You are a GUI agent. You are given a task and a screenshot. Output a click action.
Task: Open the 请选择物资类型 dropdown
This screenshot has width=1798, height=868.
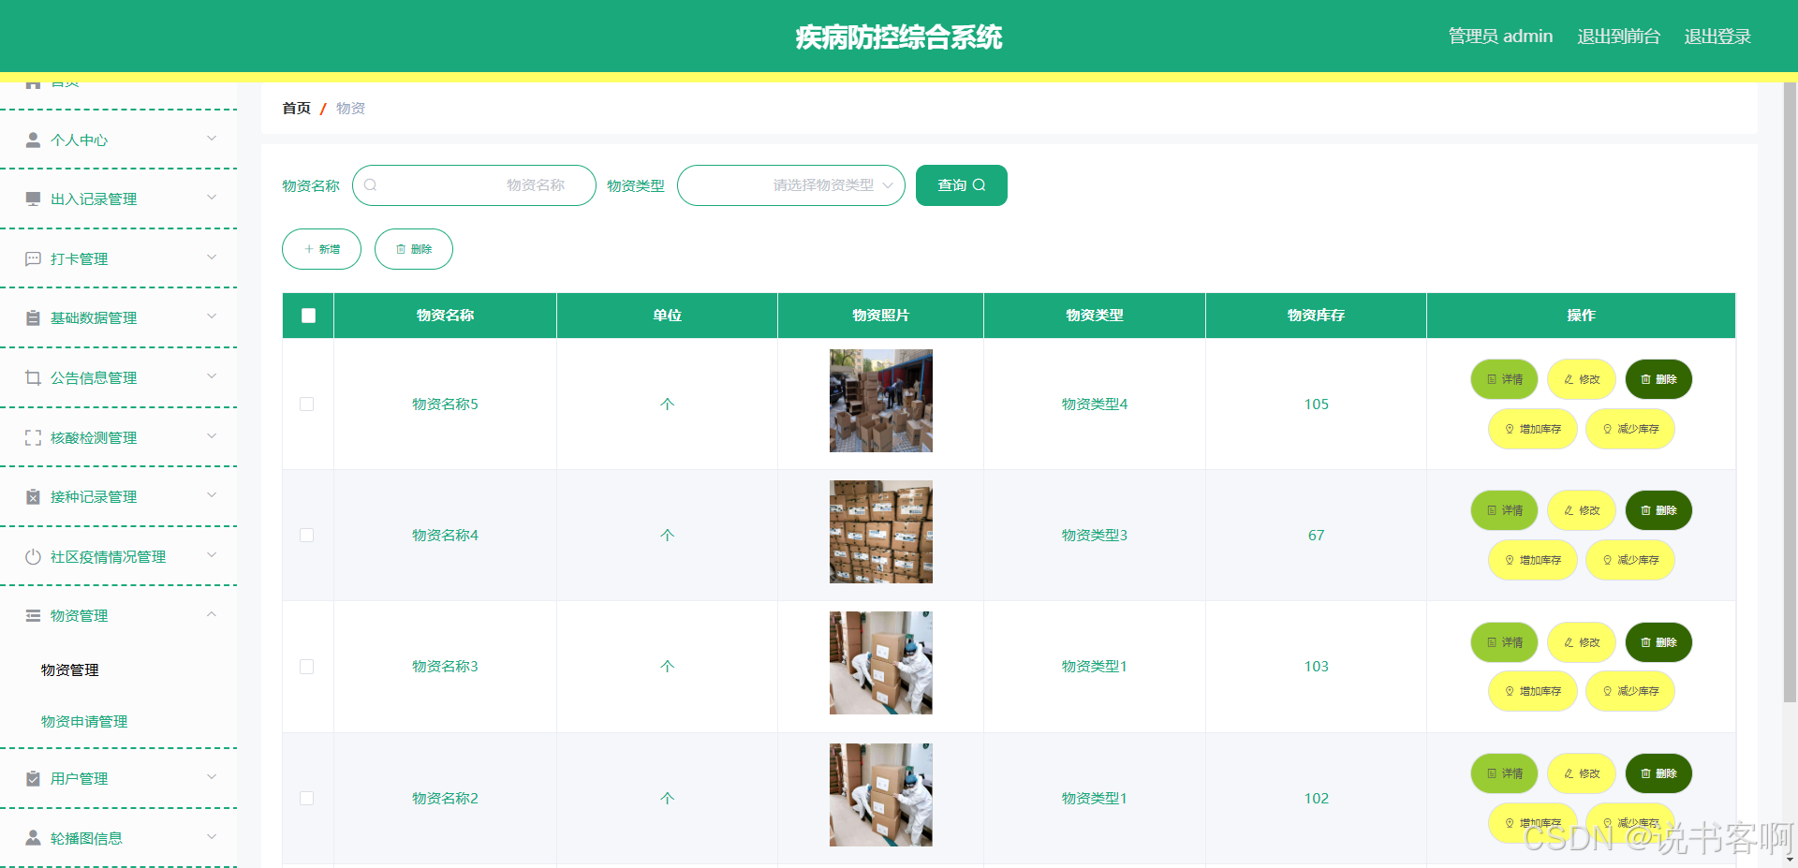[790, 185]
